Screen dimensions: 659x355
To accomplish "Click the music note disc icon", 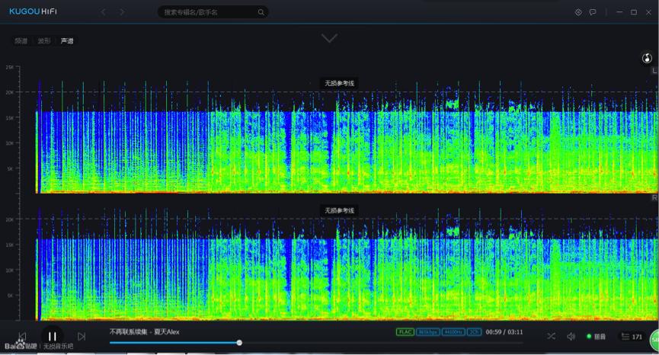I will tap(647, 58).
